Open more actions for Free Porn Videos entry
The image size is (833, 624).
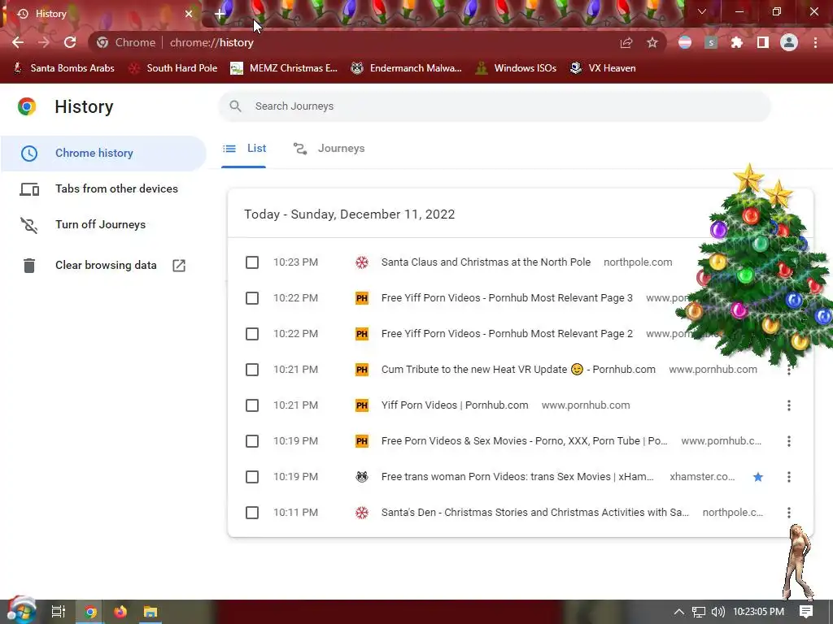[x=789, y=441]
